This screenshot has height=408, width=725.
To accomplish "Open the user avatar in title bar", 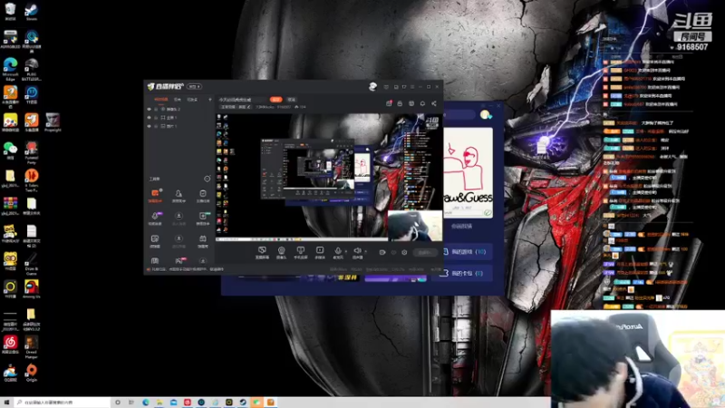I will 372,86.
